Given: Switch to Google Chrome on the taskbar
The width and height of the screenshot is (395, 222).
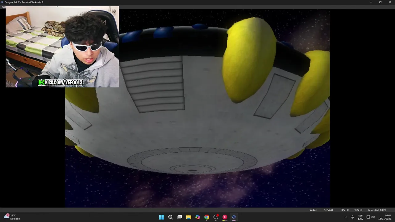Looking at the screenshot, I should click(x=207, y=217).
